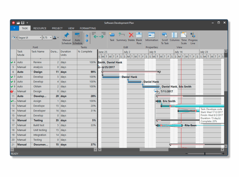Click the Rita Been Gantt bar

tap(170, 125)
